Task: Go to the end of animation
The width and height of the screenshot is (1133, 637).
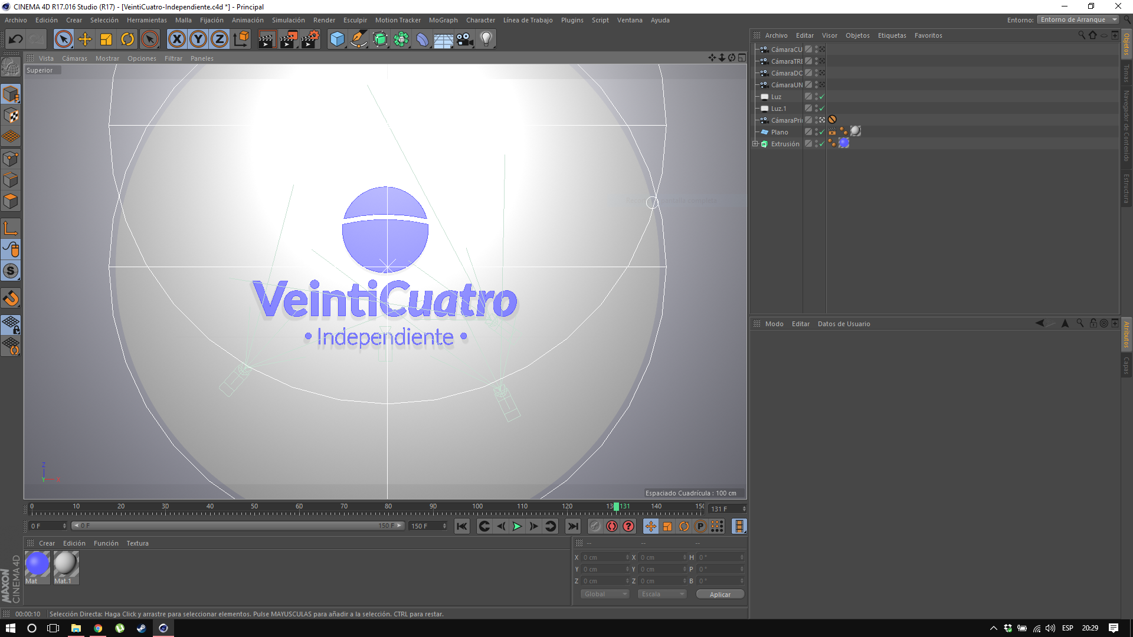Action: point(572,526)
